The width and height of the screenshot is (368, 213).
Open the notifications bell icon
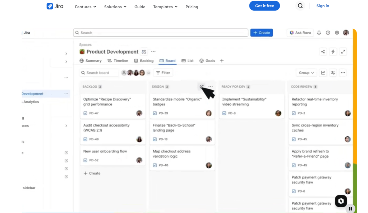[x=319, y=33]
